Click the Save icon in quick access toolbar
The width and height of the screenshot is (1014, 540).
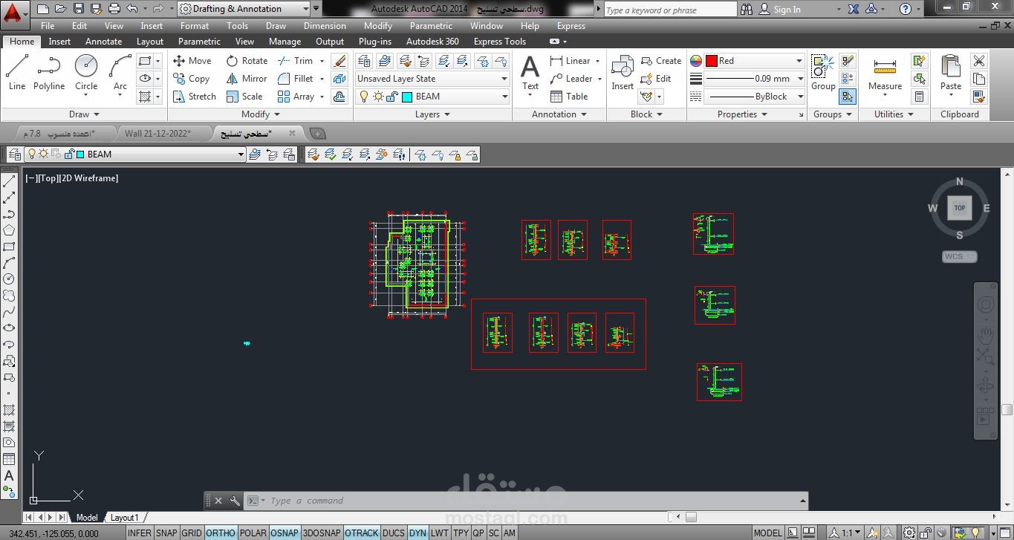coord(79,9)
